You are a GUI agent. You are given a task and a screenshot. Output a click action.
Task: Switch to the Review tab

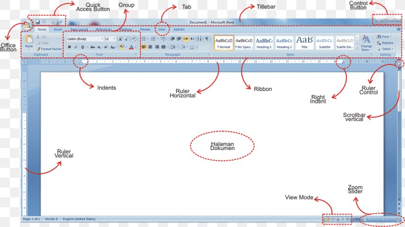pos(145,30)
